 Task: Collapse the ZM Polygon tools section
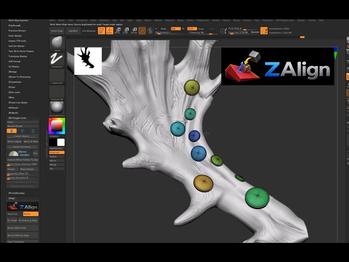tap(17, 118)
